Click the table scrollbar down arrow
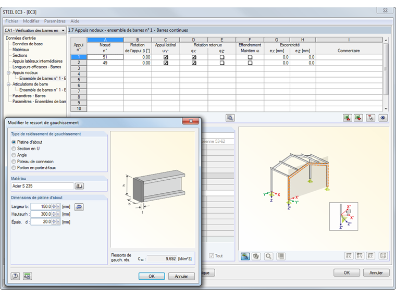Screen dimensions: 396x297 click(386, 109)
